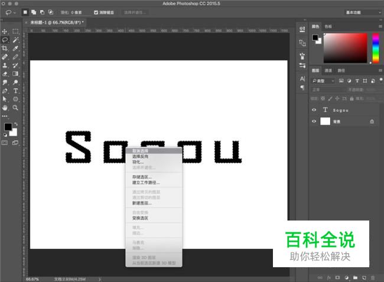Select the Path Selection tool
This screenshot has height=282, width=384.
(5, 99)
